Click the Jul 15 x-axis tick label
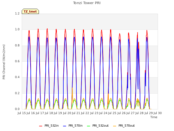174x131 pixels. (x=22, y=113)
